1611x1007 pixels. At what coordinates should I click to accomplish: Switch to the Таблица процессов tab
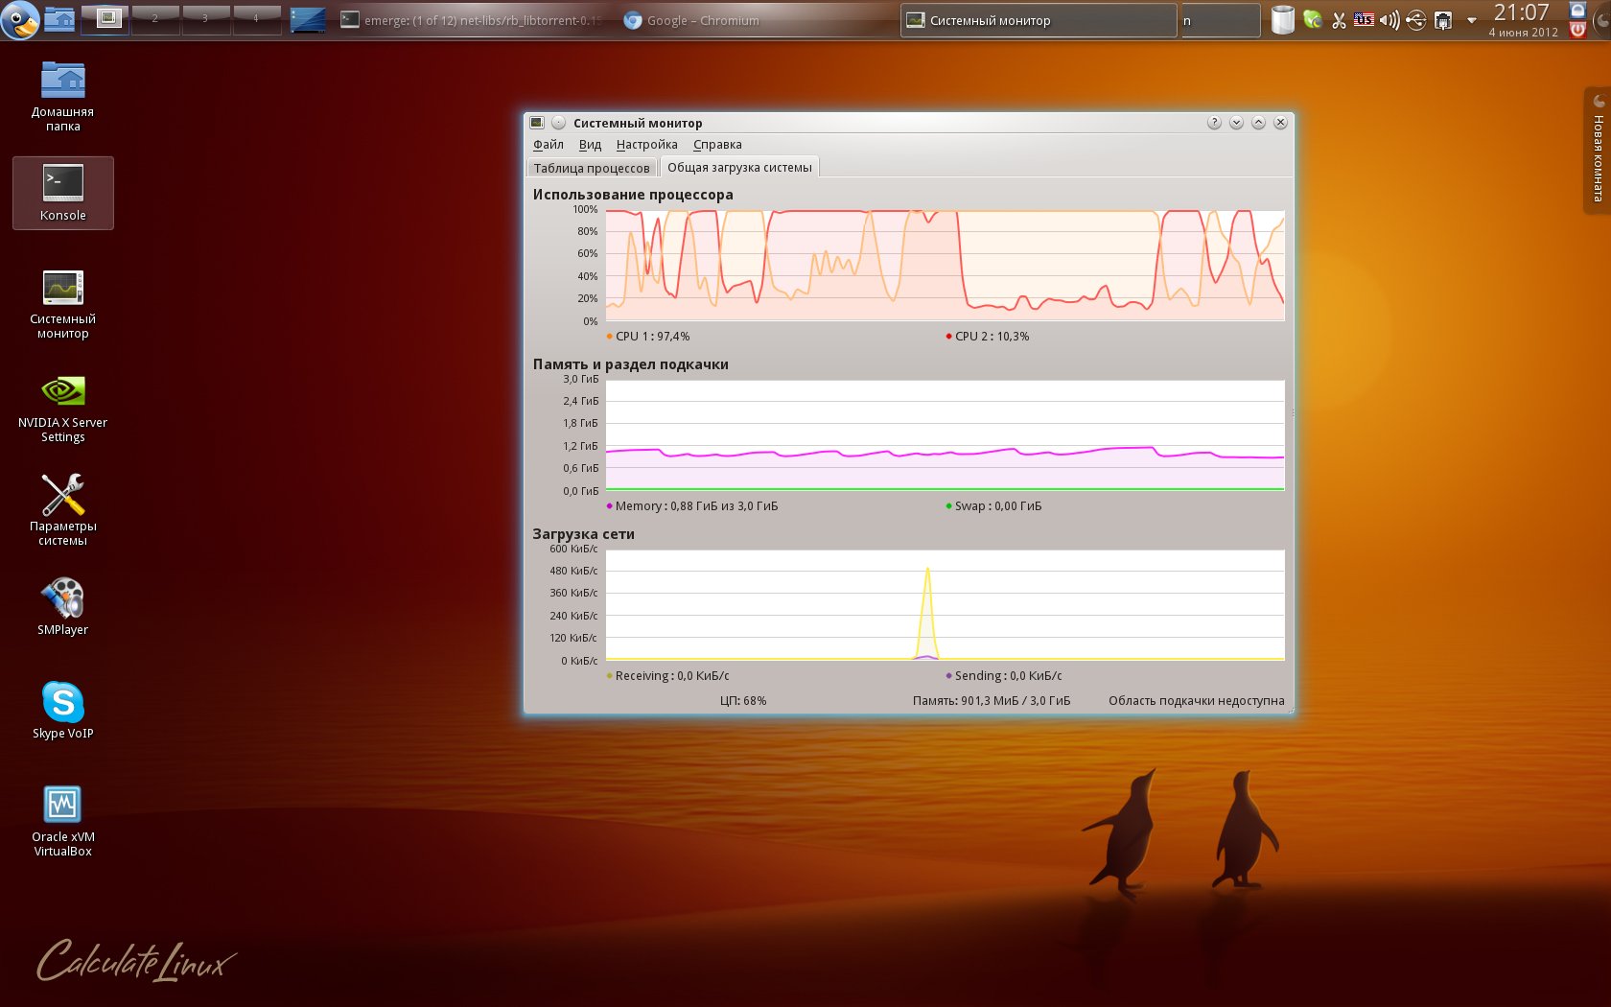click(592, 168)
